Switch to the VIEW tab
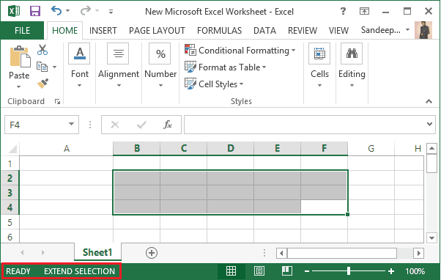 (338, 30)
